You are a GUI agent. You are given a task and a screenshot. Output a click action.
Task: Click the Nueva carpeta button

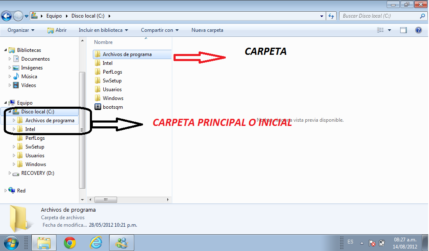tap(207, 30)
